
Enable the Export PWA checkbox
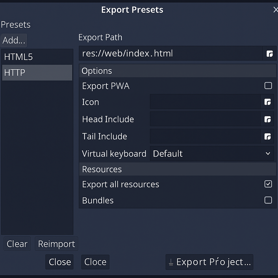point(268,86)
